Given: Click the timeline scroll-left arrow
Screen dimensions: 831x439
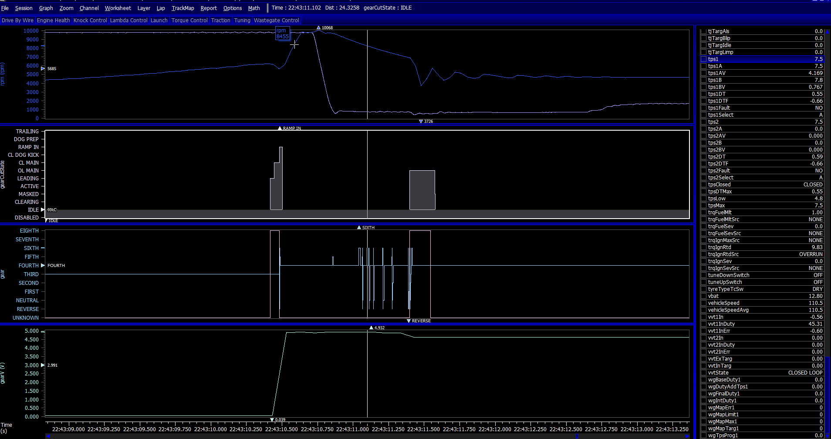Looking at the screenshot, I should [47, 436].
